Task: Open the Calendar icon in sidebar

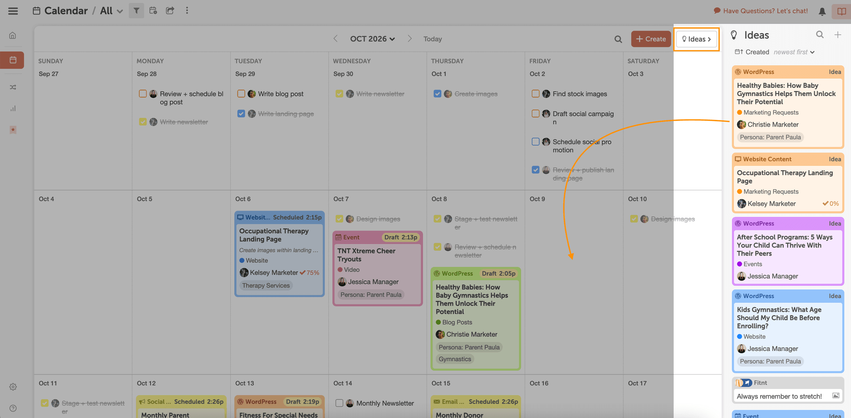Action: coord(12,60)
